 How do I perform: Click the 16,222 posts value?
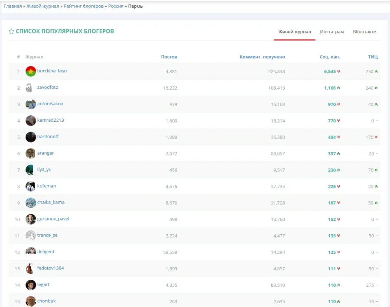point(170,88)
